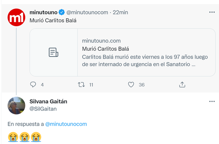
Task: Open the minutouno display name link
Action: click(43, 12)
